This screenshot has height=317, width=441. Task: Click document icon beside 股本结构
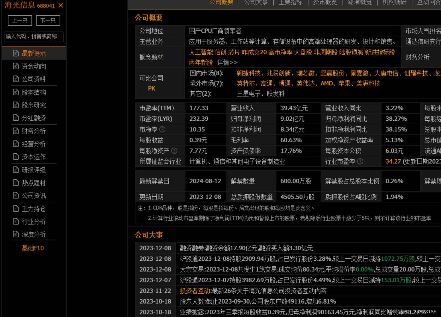[16, 92]
